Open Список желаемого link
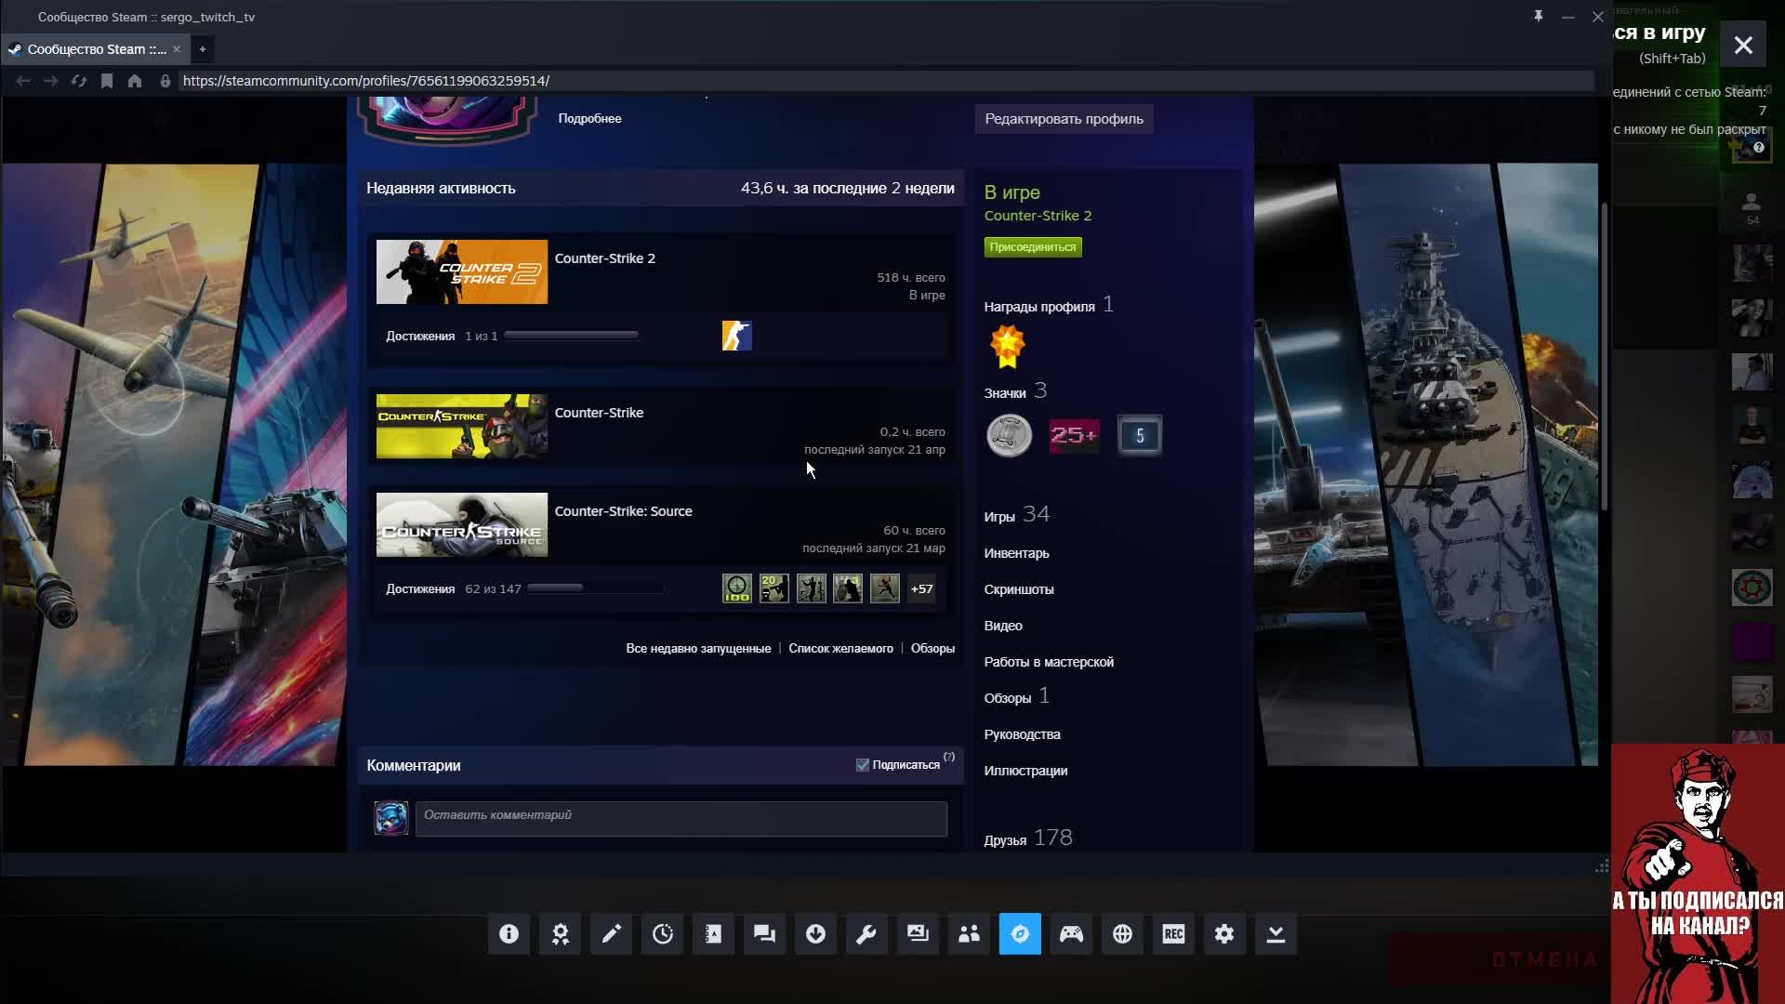 (840, 649)
